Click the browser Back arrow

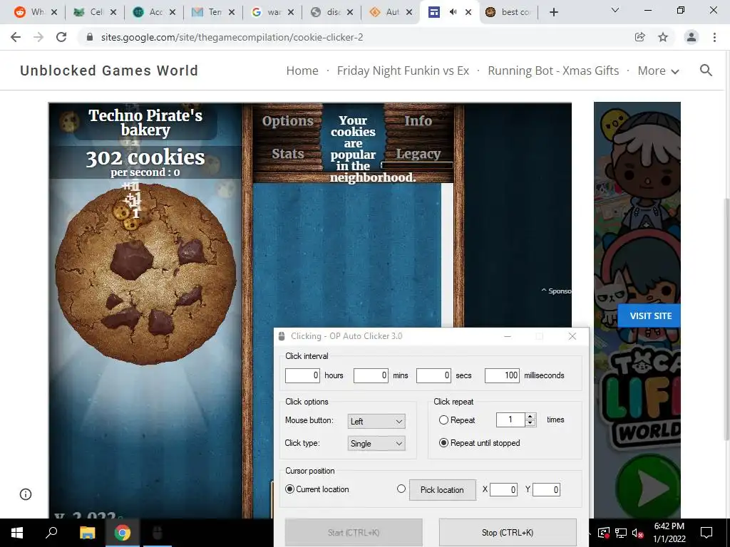coord(16,37)
